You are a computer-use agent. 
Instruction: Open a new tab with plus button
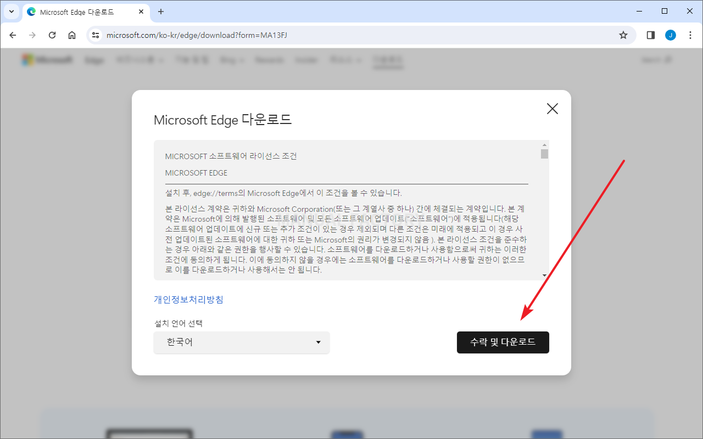pos(161,12)
